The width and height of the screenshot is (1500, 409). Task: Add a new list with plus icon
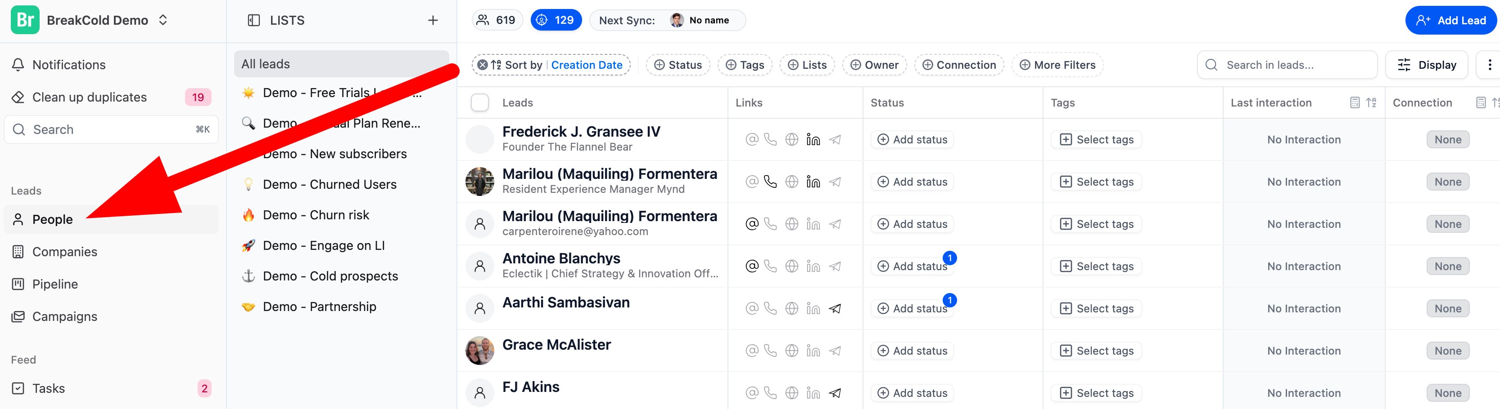click(433, 20)
